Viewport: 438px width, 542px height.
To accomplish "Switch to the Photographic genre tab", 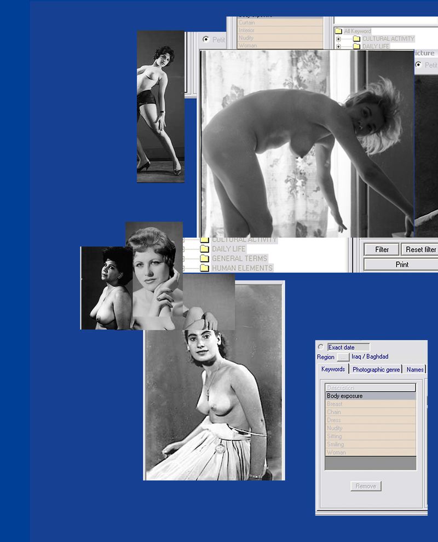I will click(x=376, y=370).
